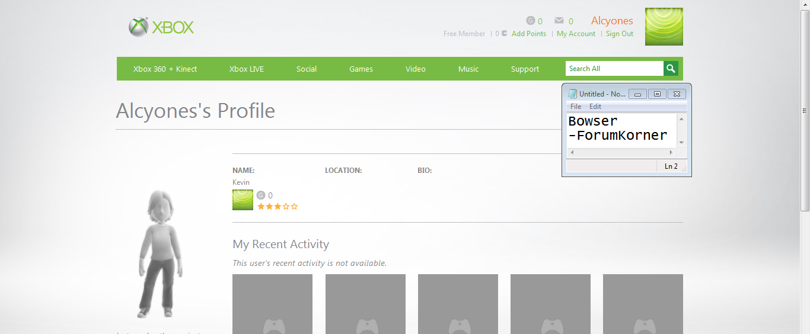The height and width of the screenshot is (334, 810).
Task: Open the Support menu
Action: pyautogui.click(x=525, y=69)
